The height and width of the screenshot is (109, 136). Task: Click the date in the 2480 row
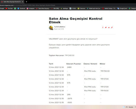coord(56,67)
